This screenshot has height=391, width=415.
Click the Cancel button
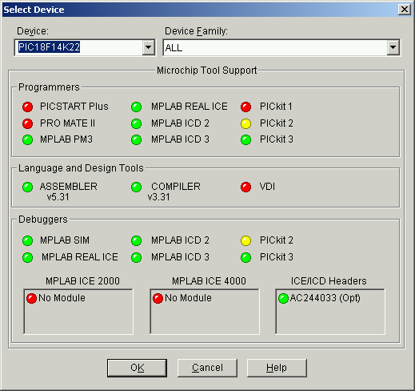pyautogui.click(x=207, y=368)
